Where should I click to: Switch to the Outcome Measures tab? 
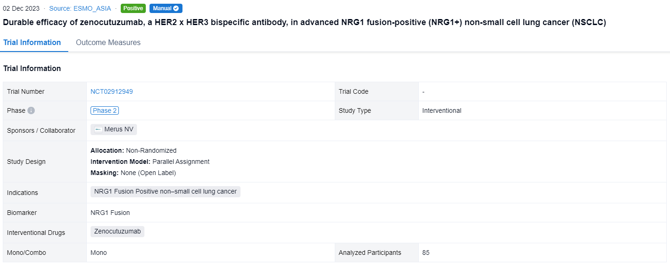point(108,42)
